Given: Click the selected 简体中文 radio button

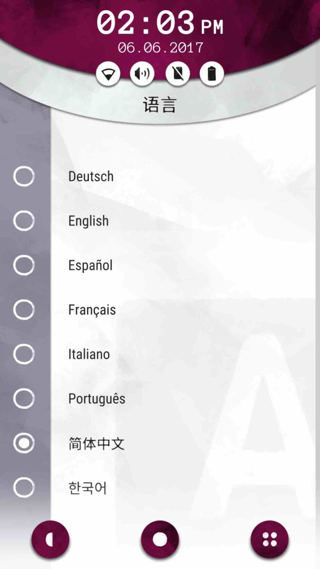Looking at the screenshot, I should click(x=24, y=443).
